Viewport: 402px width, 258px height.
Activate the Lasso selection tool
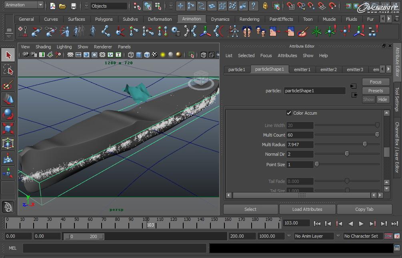pos(8,69)
